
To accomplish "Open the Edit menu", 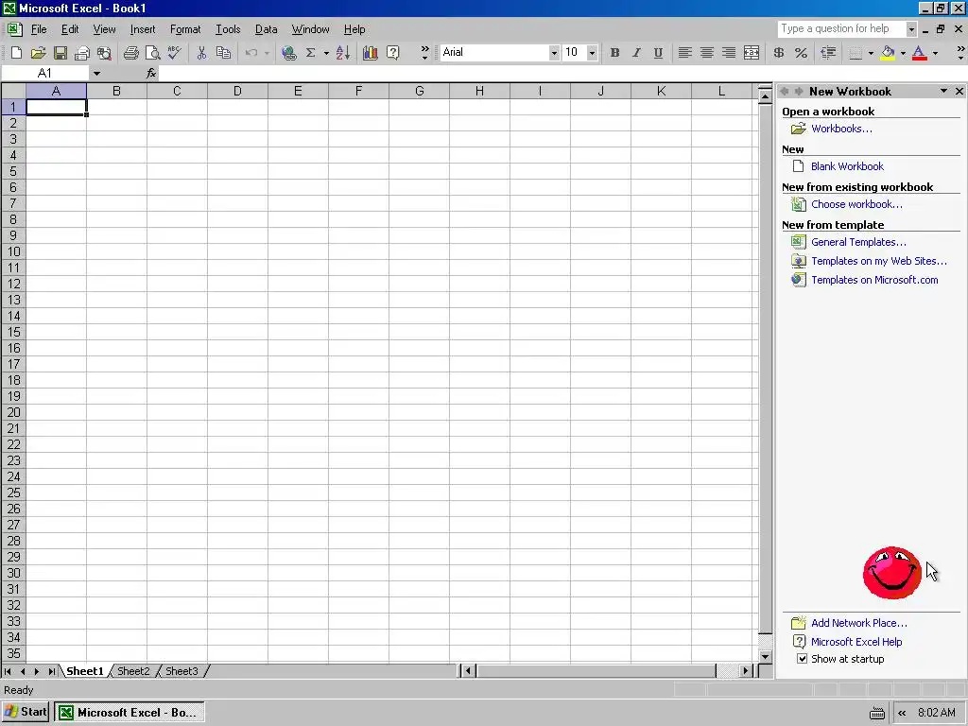I will click(x=70, y=29).
